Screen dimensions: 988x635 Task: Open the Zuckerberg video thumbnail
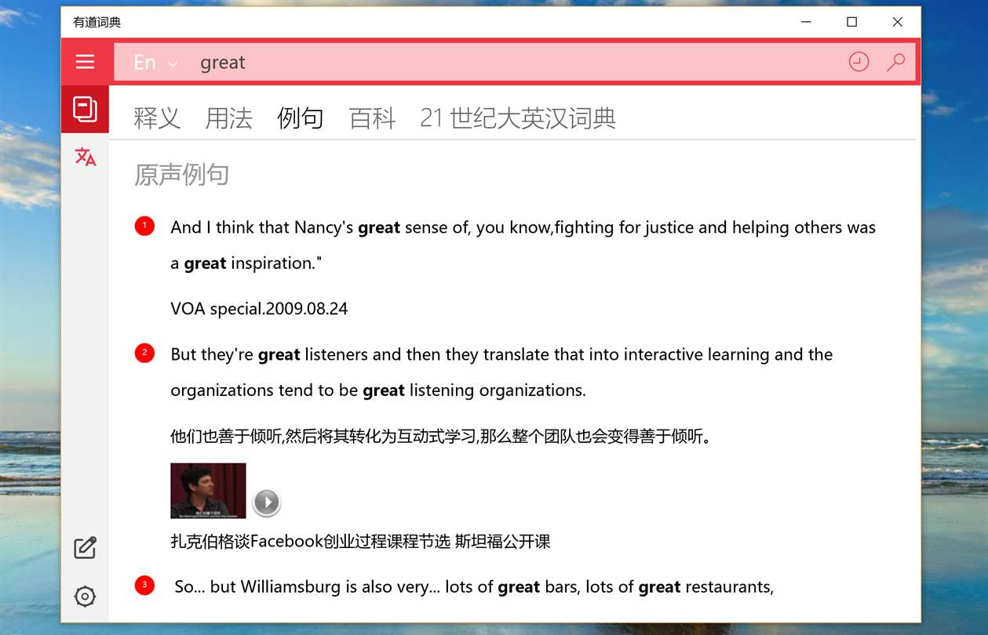pyautogui.click(x=208, y=491)
